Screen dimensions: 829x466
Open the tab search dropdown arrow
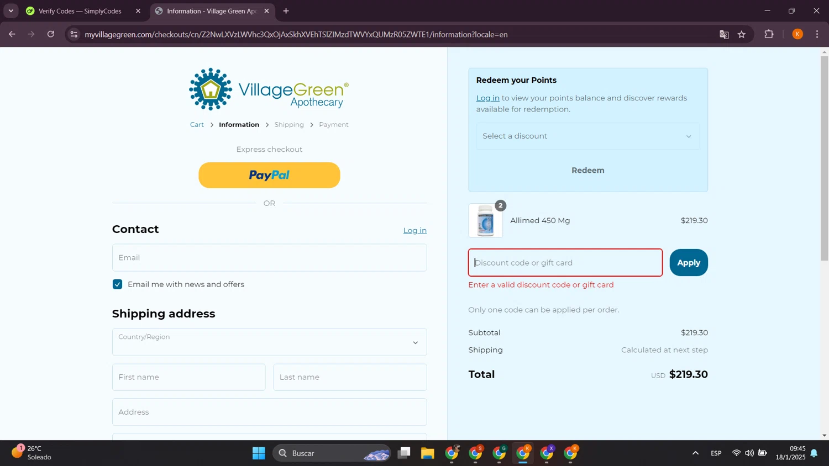coord(11,11)
